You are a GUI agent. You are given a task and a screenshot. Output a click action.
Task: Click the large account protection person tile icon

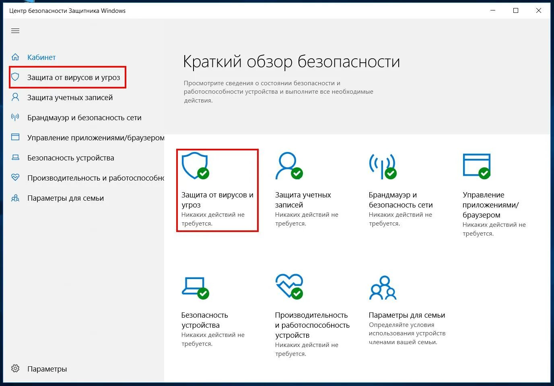289,166
